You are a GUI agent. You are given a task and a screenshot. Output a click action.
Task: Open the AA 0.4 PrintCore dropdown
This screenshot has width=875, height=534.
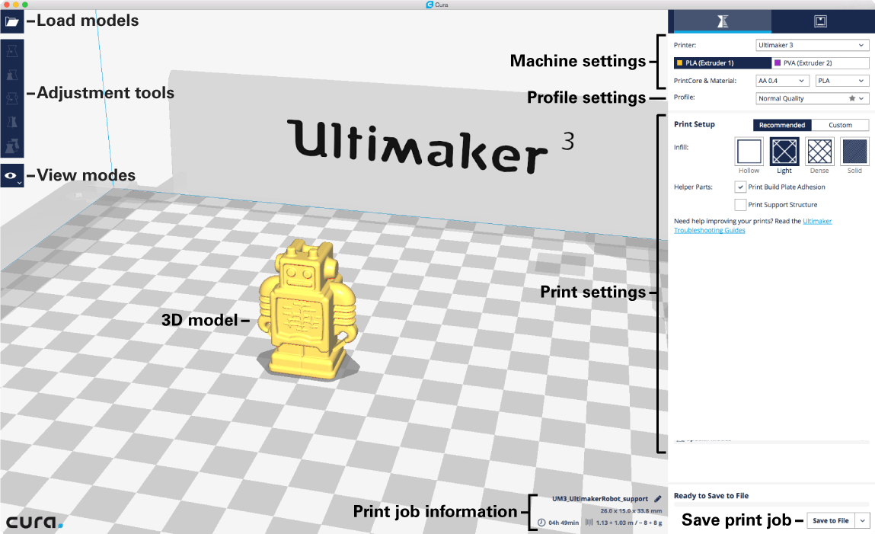coord(782,81)
